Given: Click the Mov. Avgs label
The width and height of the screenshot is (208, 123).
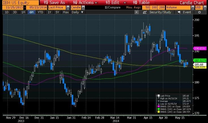Looking at the screenshot, I should pyautogui.click(x=133, y=8).
